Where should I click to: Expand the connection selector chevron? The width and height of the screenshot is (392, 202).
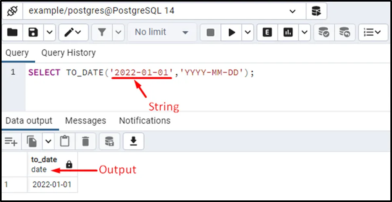[293, 11]
